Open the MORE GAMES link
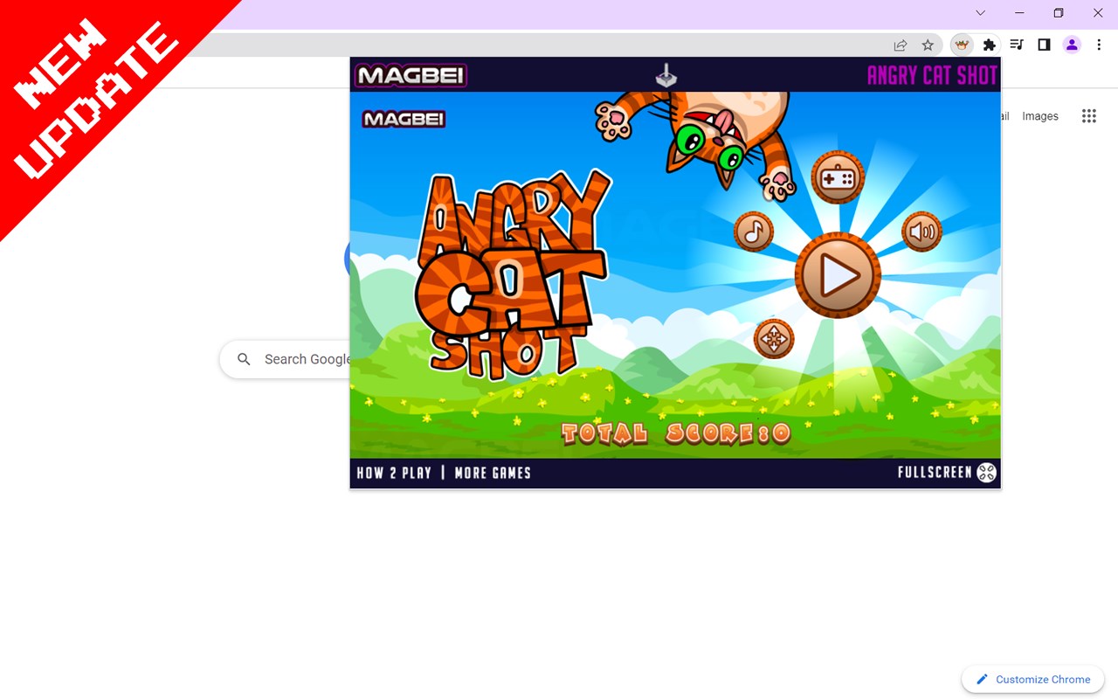This screenshot has height=699, width=1118. coord(493,473)
